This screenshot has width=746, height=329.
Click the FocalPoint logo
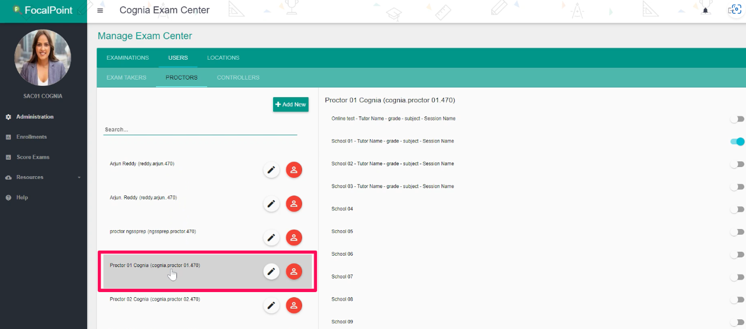[x=43, y=10]
